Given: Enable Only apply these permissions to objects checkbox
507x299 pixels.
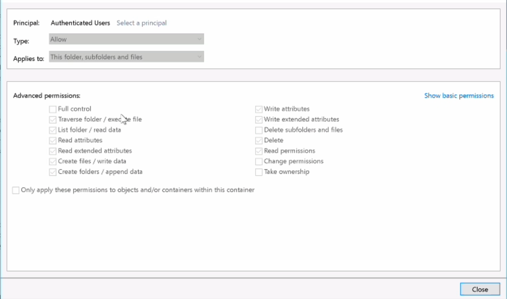Looking at the screenshot, I should point(16,190).
